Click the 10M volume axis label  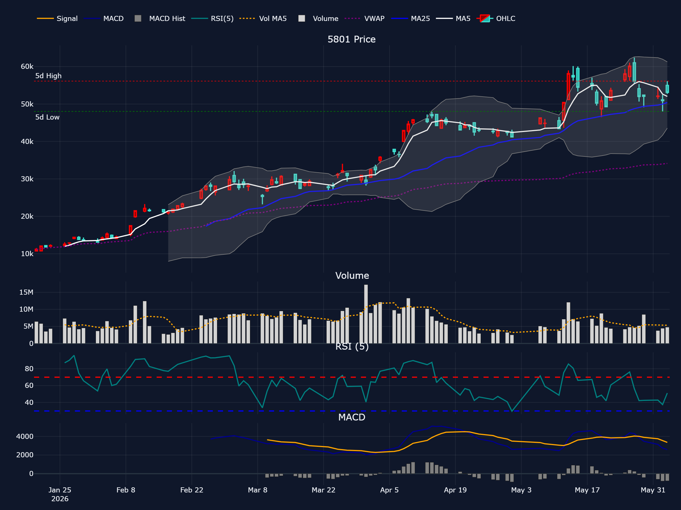point(26,309)
